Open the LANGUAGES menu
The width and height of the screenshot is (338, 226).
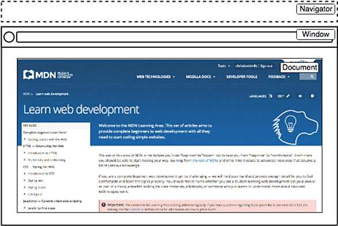tap(261, 96)
